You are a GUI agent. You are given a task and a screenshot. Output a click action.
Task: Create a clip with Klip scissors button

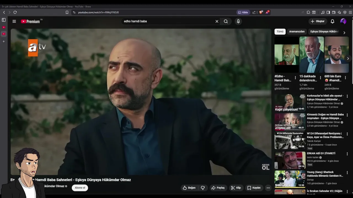tap(236, 188)
